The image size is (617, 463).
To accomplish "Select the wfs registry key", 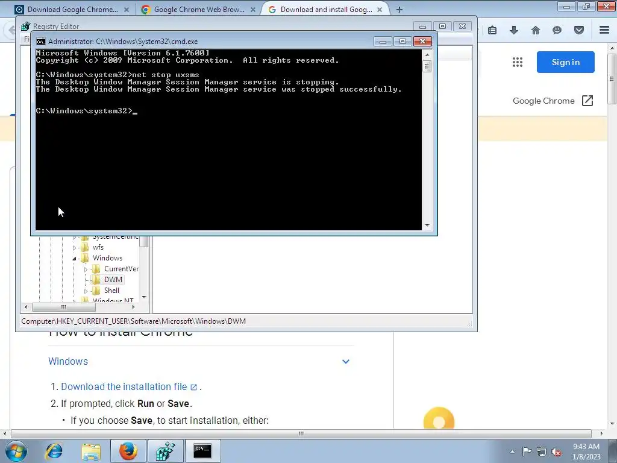I will (98, 247).
